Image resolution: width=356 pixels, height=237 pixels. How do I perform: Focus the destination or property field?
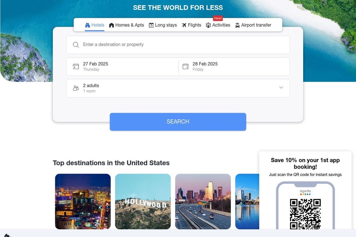(x=178, y=45)
